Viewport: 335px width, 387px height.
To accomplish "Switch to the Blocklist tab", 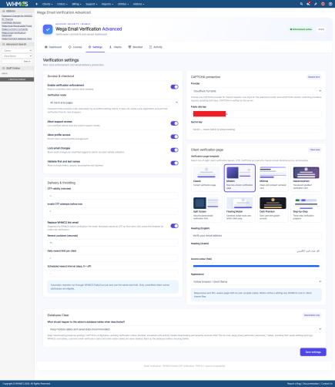I will pos(136,47).
